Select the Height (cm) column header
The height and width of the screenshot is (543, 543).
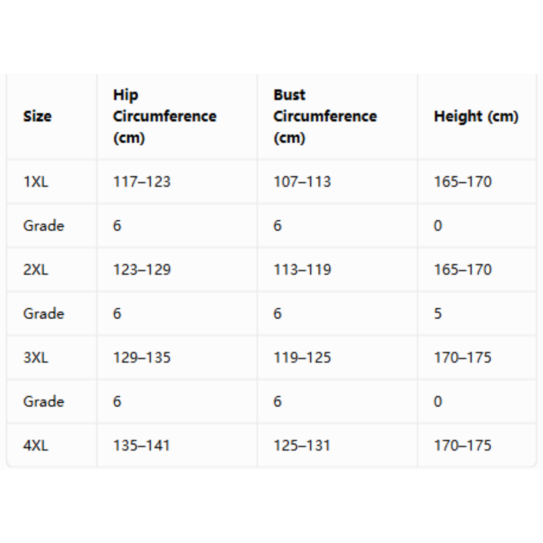(476, 116)
